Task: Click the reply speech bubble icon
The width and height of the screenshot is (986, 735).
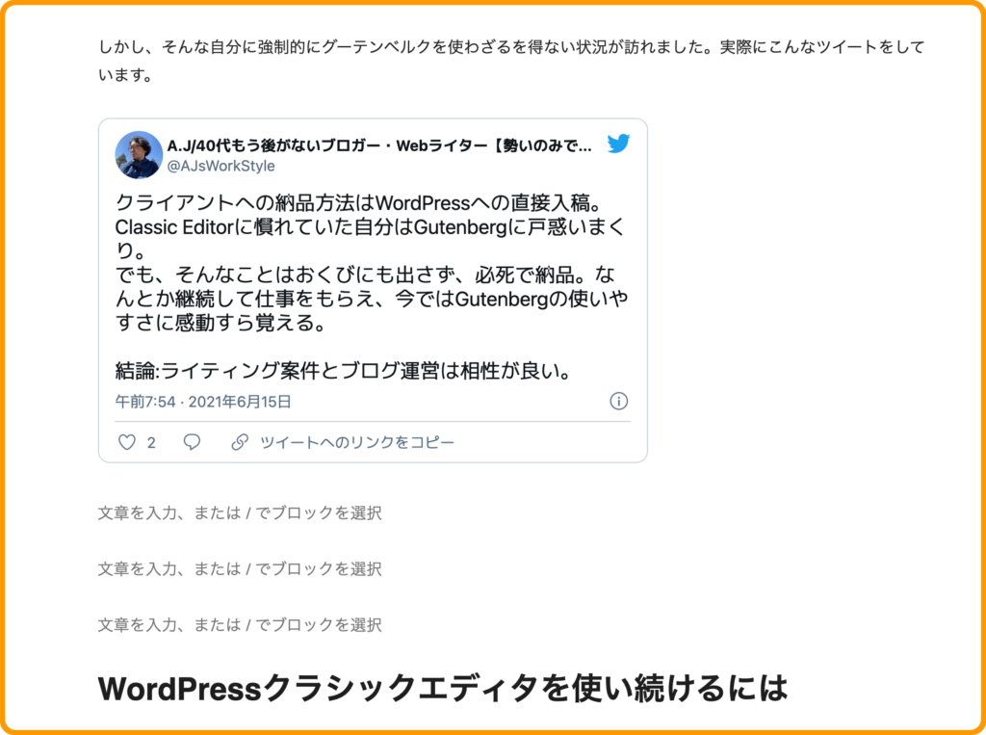Action: [x=192, y=442]
